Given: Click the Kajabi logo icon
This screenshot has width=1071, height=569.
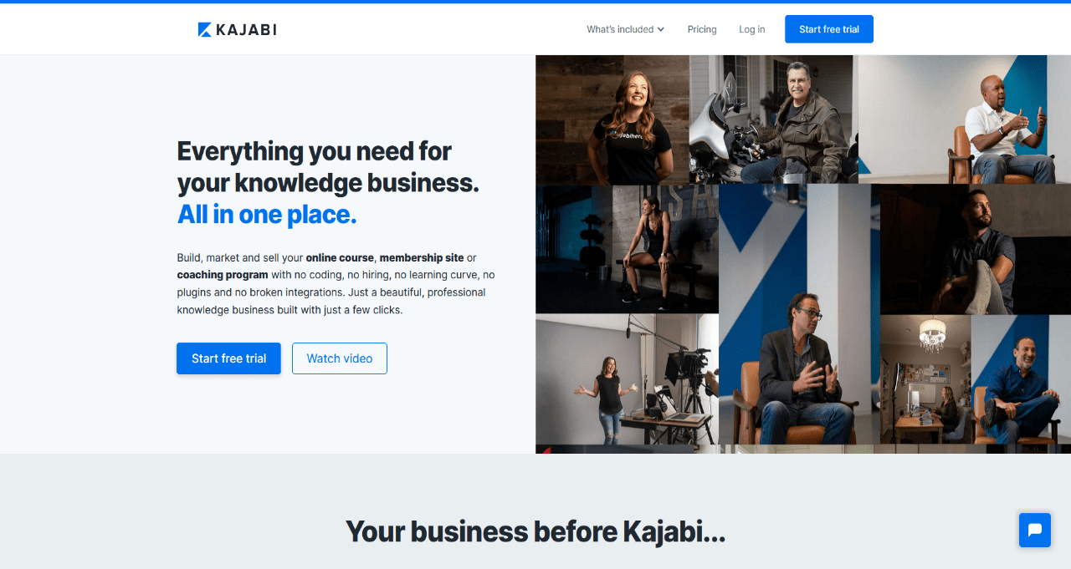Looking at the screenshot, I should pyautogui.click(x=205, y=29).
